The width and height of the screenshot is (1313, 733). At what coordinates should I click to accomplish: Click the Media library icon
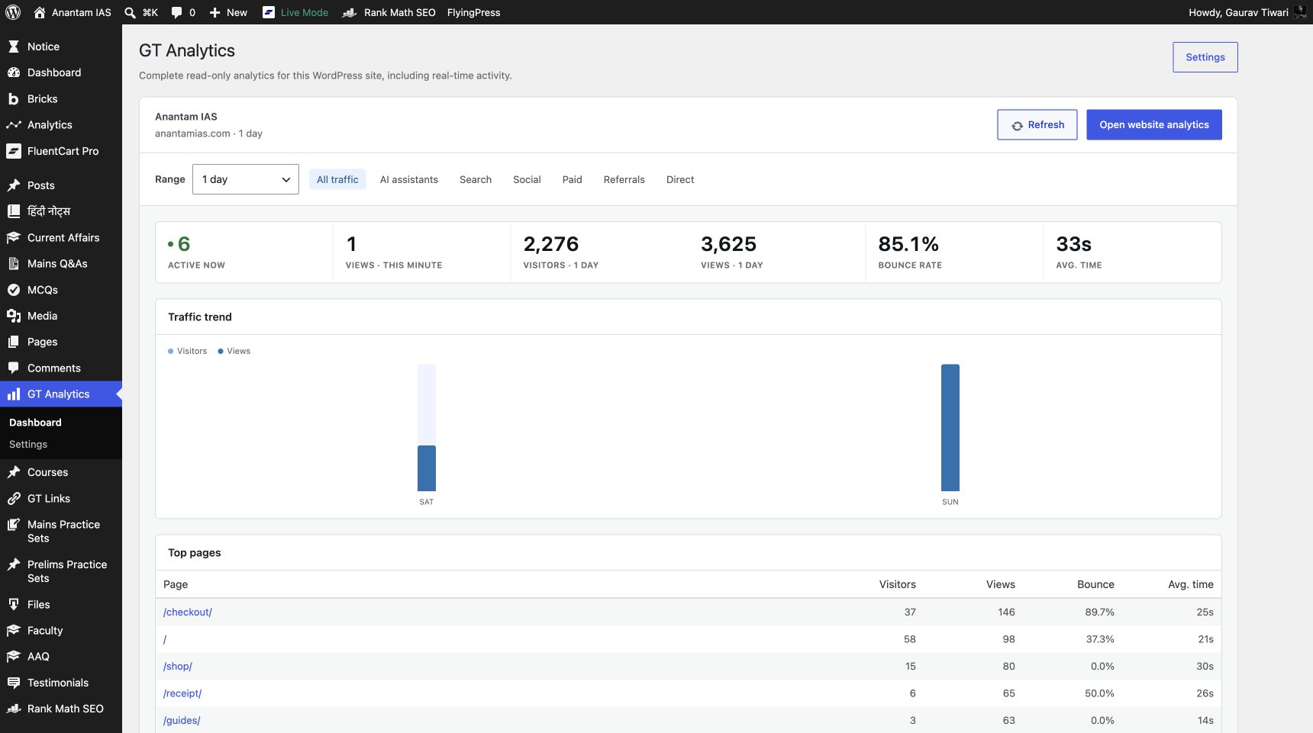[x=13, y=316]
